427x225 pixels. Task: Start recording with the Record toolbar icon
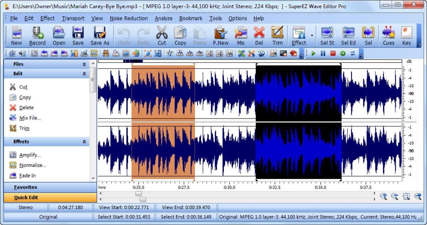(37, 35)
